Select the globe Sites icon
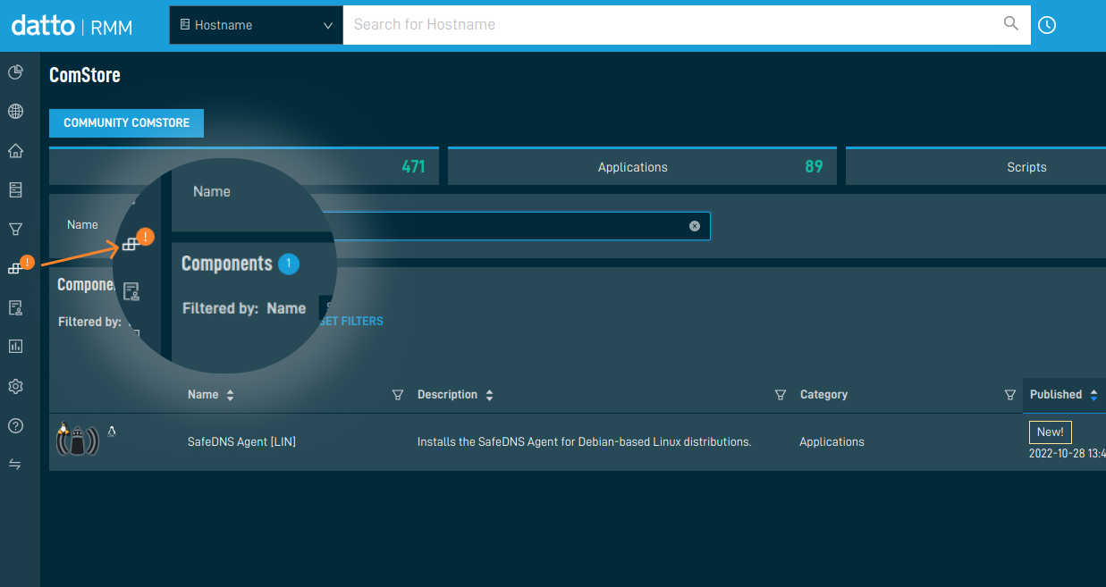Image resolution: width=1106 pixels, height=587 pixels. 15,111
